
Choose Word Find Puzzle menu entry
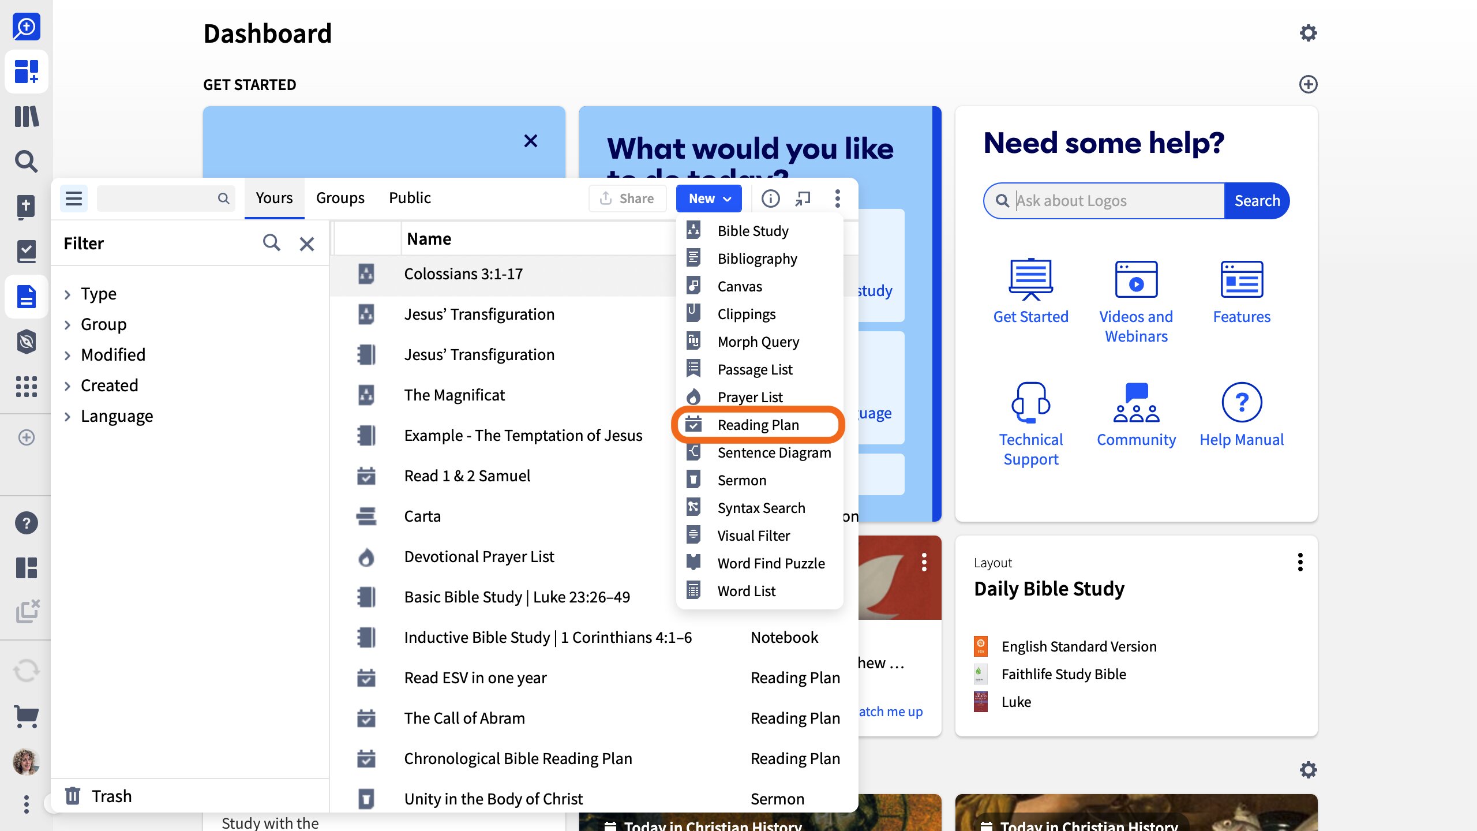pyautogui.click(x=759, y=563)
